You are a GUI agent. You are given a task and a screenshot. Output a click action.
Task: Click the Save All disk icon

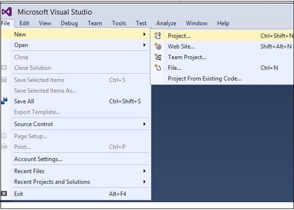click(x=4, y=101)
